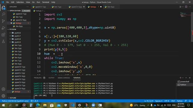
Task: Open the Edit menu
Action: pos(12,2)
